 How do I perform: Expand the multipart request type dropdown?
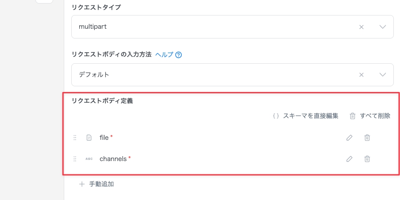point(383,27)
